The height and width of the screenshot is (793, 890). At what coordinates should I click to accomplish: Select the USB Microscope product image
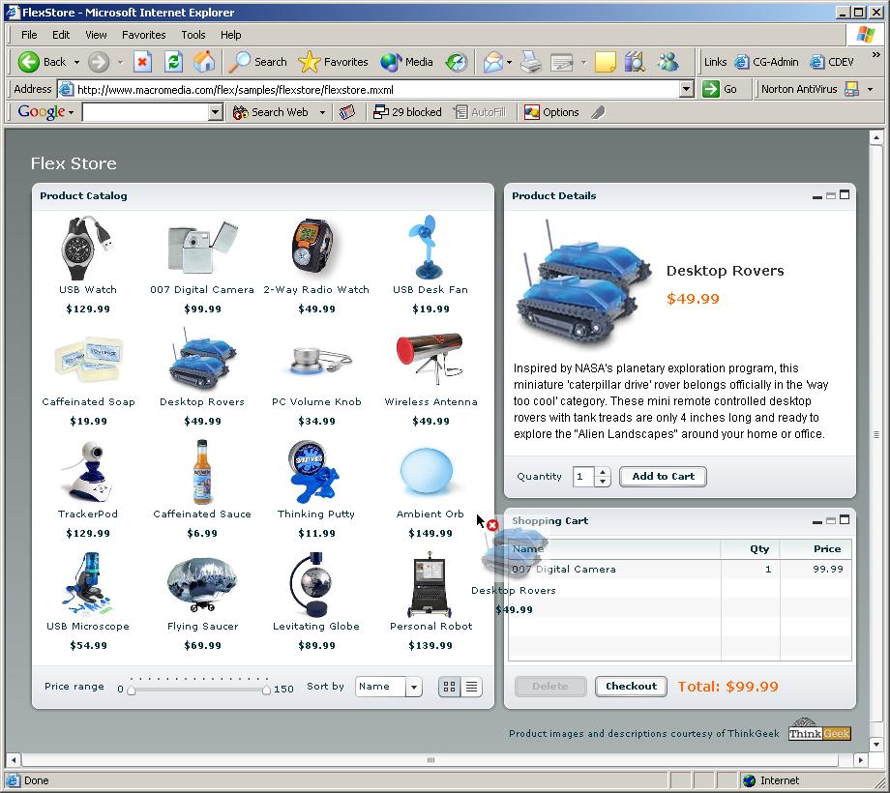pos(87,584)
